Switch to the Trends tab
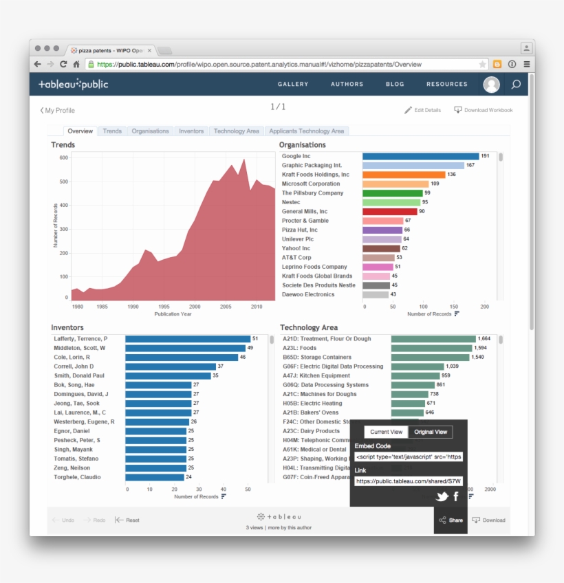The width and height of the screenshot is (564, 583). pyautogui.click(x=112, y=131)
